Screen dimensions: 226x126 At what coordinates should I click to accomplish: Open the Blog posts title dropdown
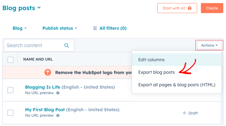(x=22, y=8)
